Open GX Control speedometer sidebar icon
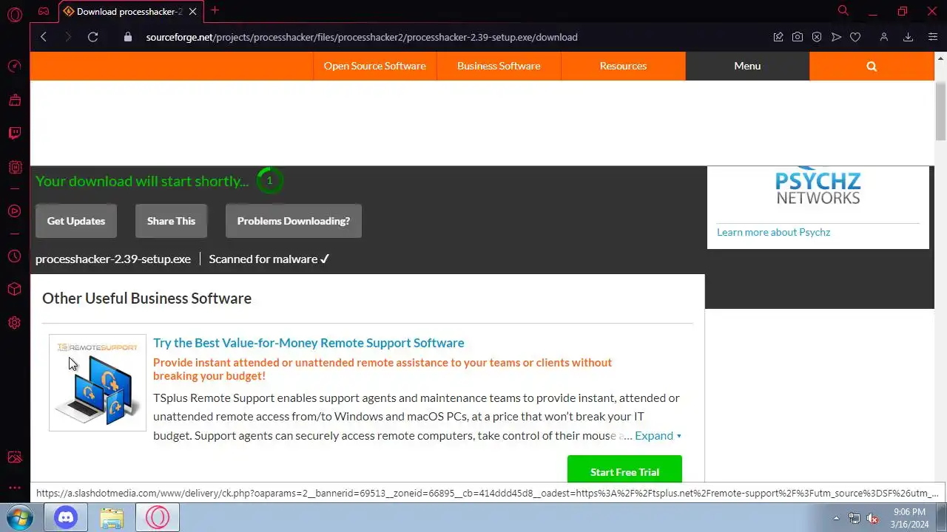The image size is (947, 532). click(x=14, y=66)
